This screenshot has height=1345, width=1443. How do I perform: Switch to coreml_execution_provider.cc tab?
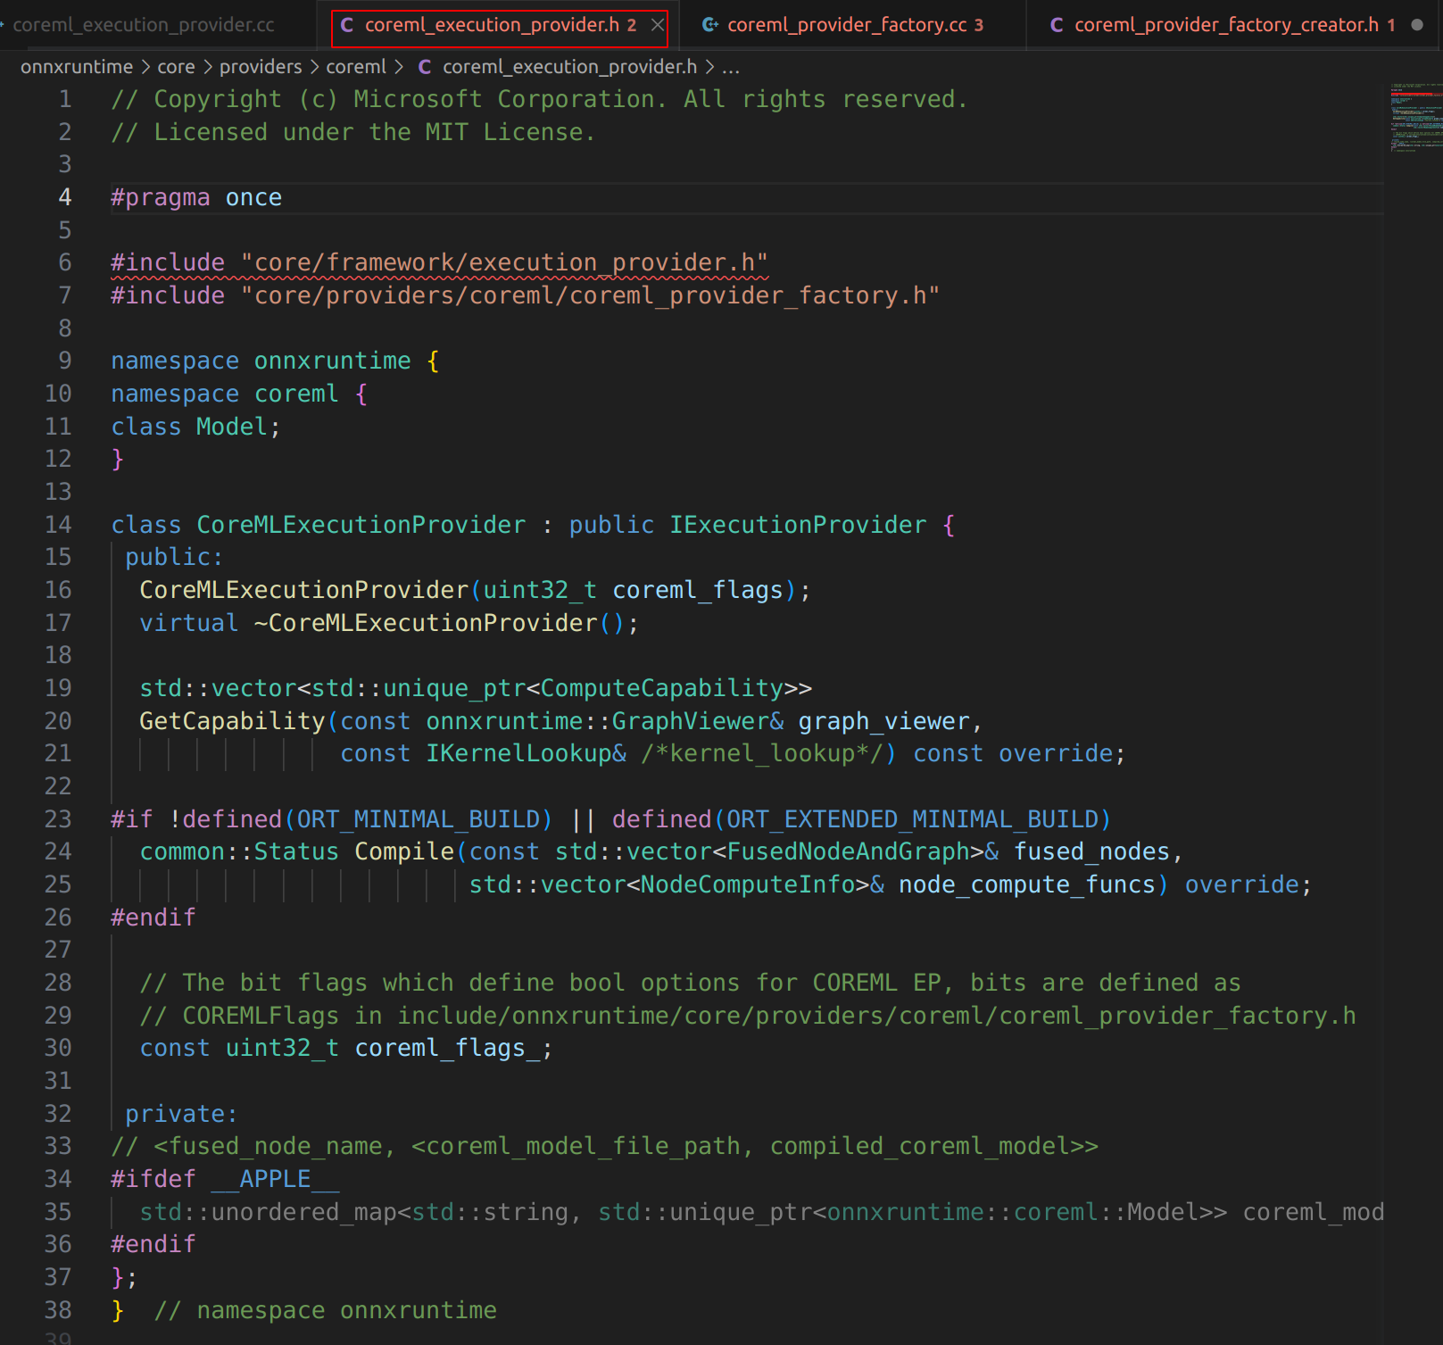(x=143, y=25)
